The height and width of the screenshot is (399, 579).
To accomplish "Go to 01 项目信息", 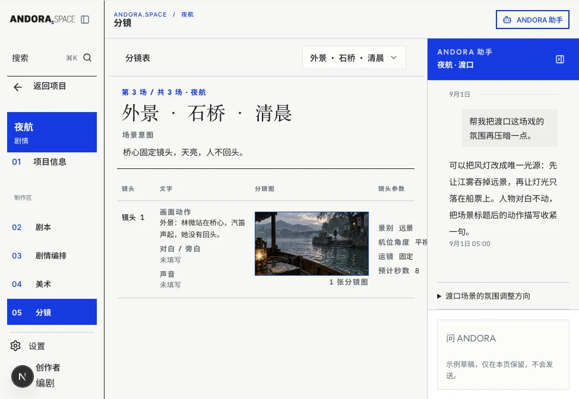I will click(x=52, y=161).
